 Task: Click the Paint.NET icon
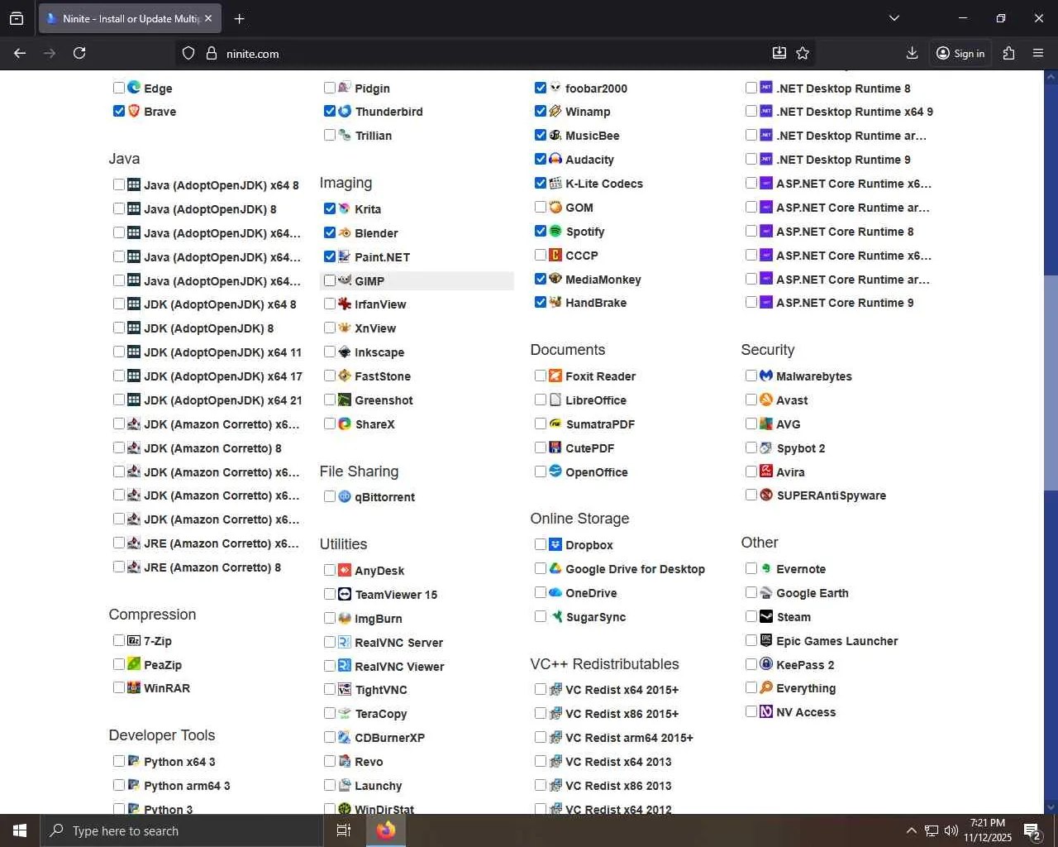(x=345, y=256)
